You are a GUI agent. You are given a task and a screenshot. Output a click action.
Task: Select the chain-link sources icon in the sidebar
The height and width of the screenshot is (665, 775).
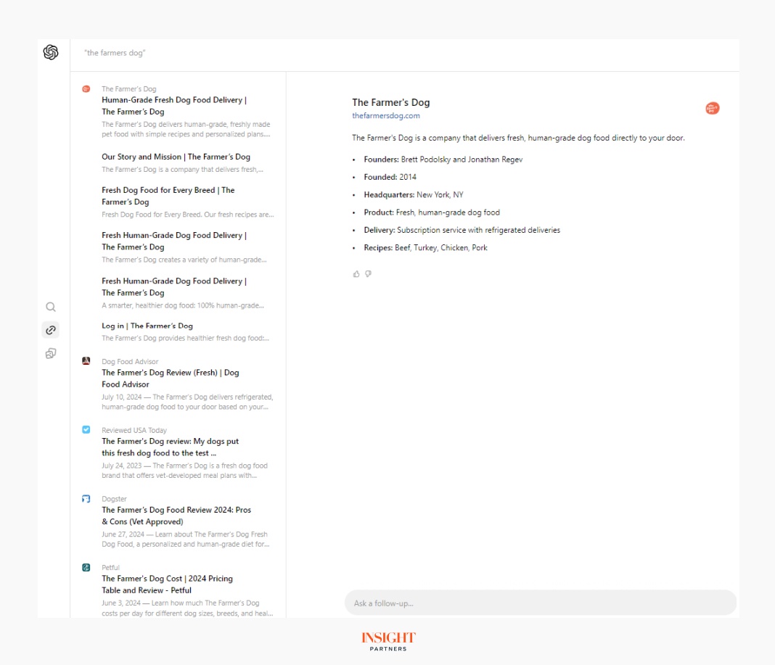point(51,330)
